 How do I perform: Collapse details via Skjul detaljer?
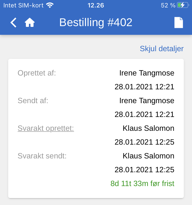pos(162,49)
